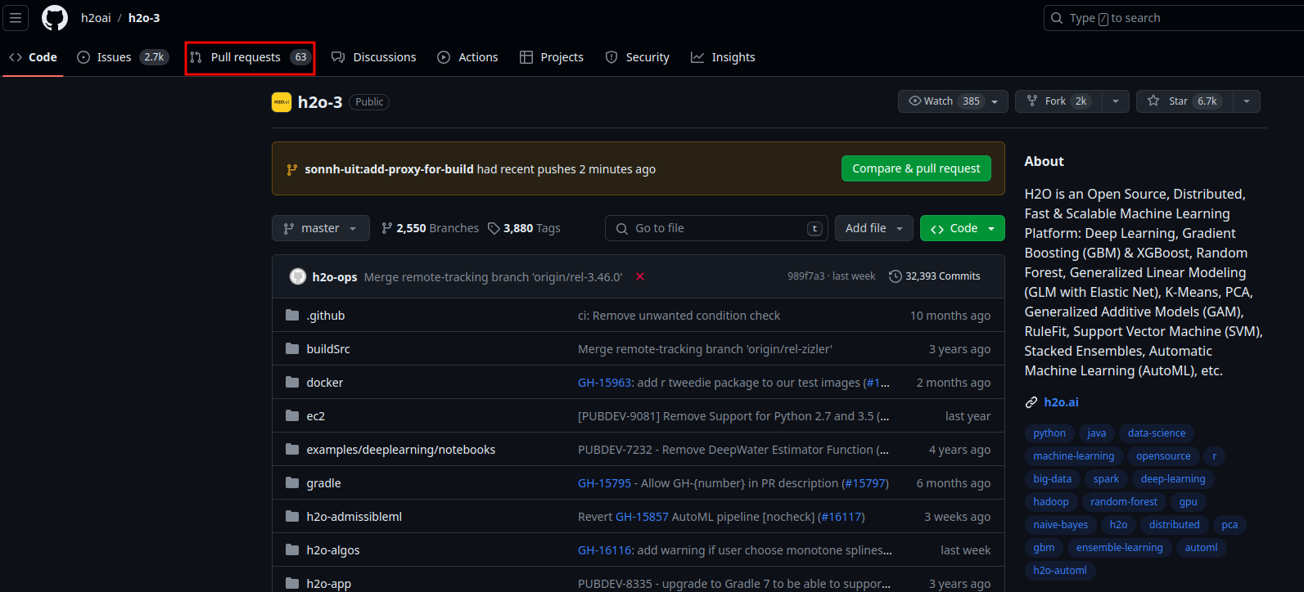Open the Security tab
The width and height of the screenshot is (1304, 592).
638,57
